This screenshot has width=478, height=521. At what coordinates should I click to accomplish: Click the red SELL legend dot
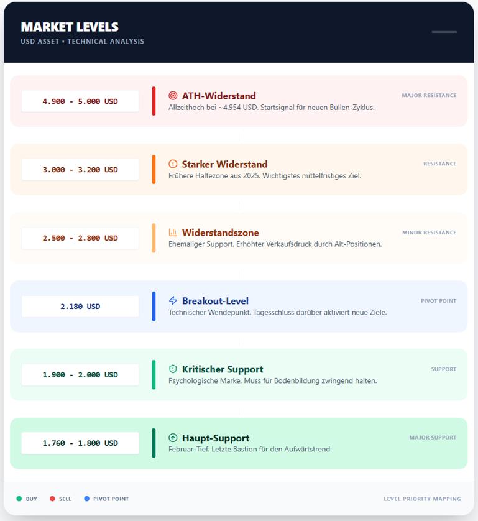[52, 499]
